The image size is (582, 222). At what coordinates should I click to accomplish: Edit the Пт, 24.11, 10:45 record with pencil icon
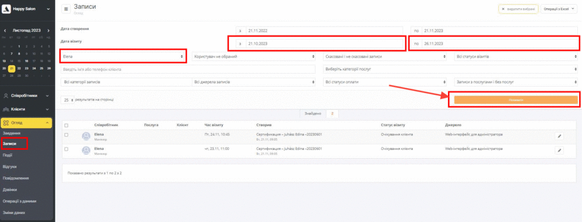click(559, 137)
